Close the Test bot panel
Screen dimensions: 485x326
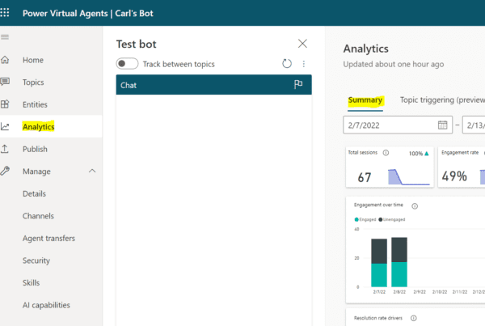(x=302, y=44)
